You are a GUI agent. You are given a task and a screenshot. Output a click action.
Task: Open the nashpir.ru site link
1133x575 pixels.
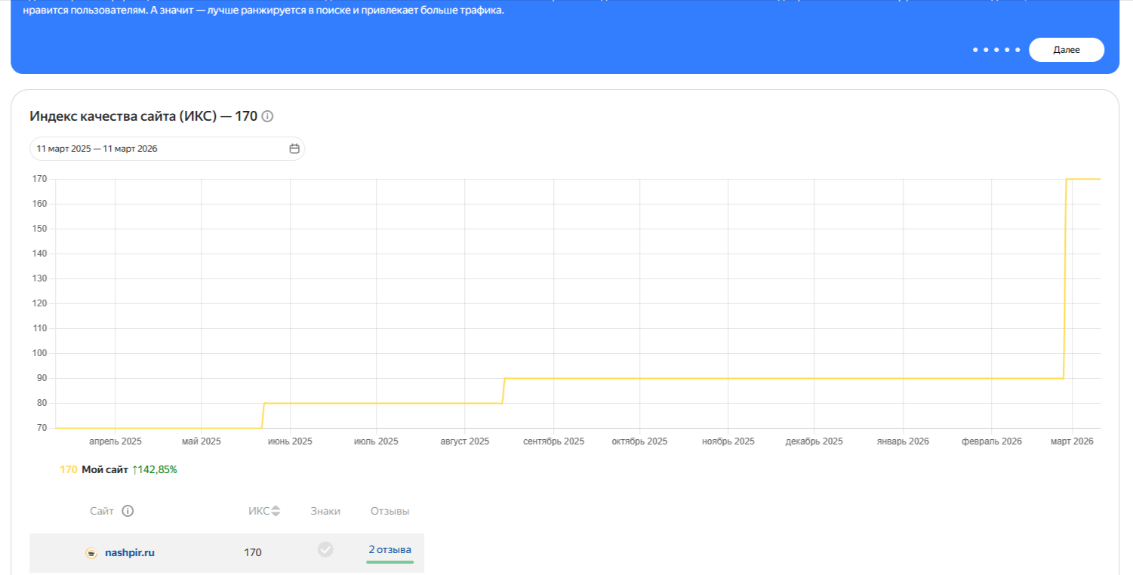pos(130,552)
